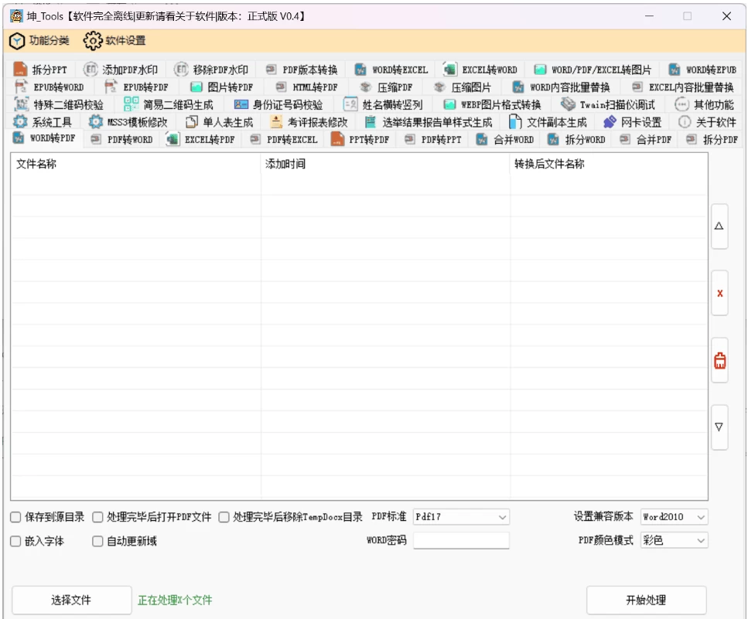Click the red clear list trash icon
This screenshot has height=619, width=748.
pos(719,360)
